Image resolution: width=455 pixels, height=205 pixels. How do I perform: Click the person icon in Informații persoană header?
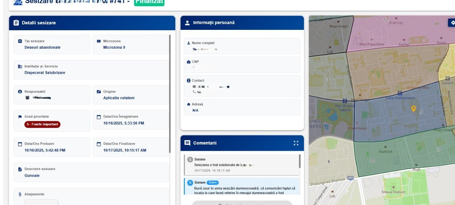click(x=187, y=23)
